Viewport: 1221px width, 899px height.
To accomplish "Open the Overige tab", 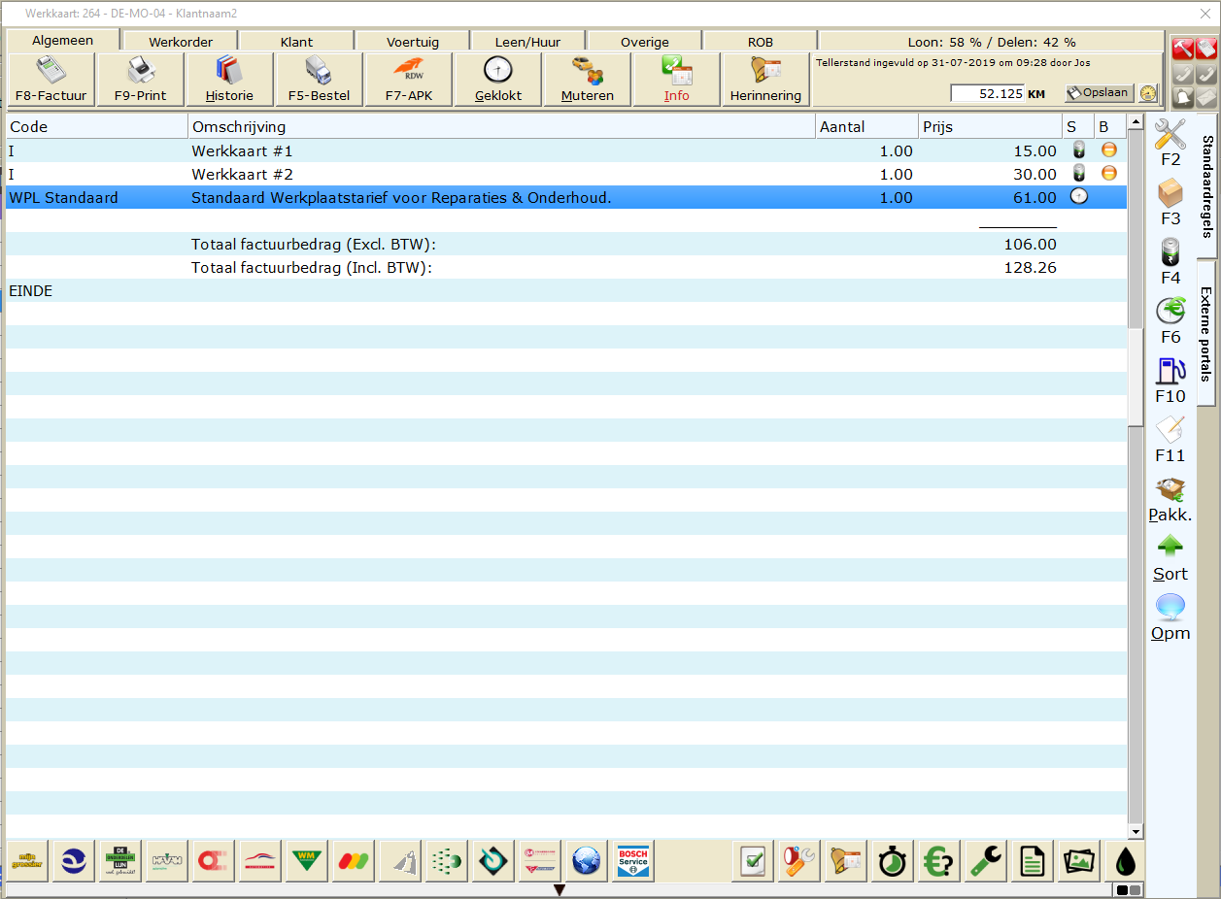I will tap(645, 42).
